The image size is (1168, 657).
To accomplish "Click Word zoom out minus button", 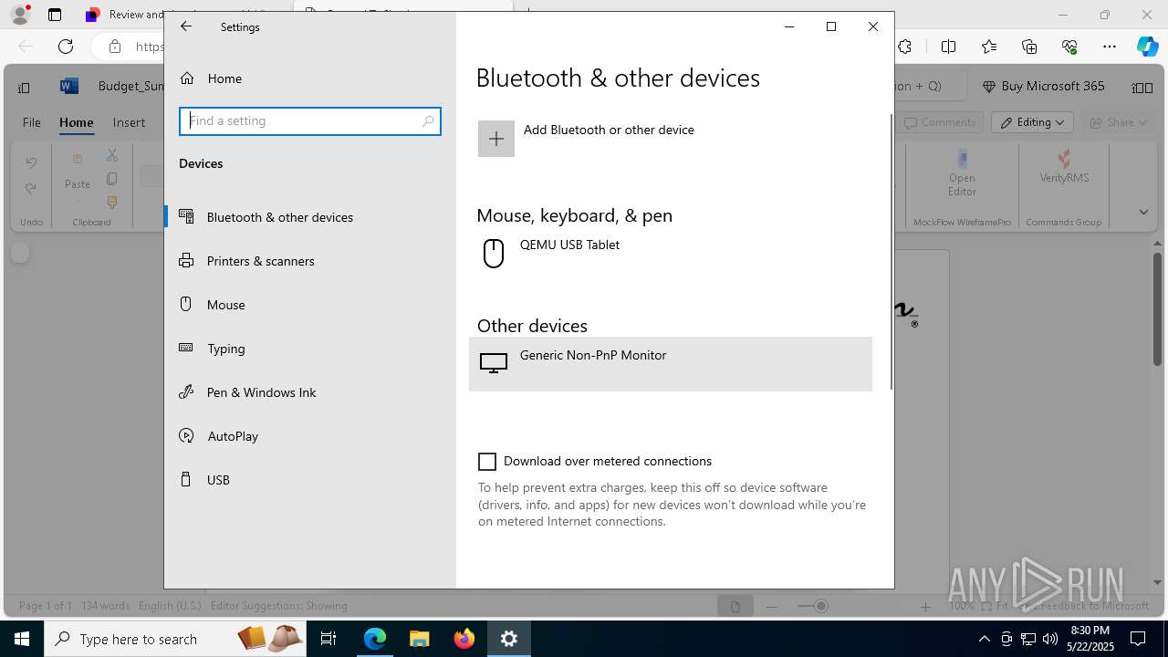I will (772, 606).
